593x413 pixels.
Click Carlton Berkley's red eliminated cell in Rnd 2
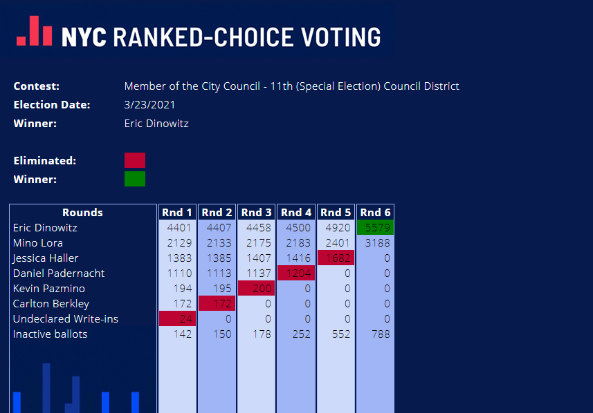coord(217,303)
